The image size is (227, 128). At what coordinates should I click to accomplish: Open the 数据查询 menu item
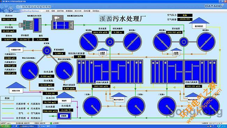coord(69,11)
